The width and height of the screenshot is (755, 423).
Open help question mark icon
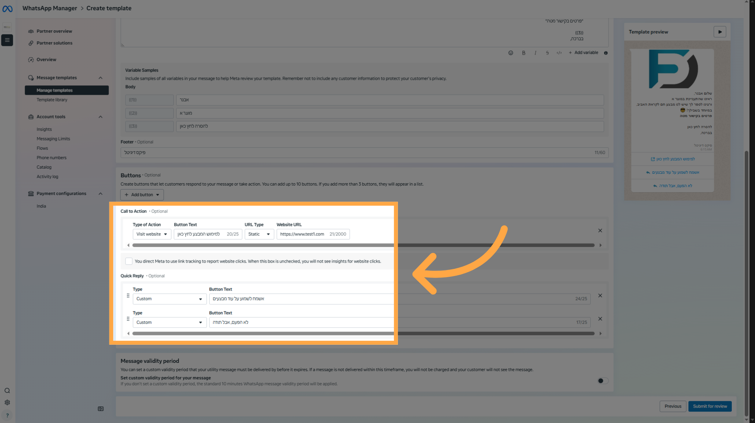[x=7, y=416]
